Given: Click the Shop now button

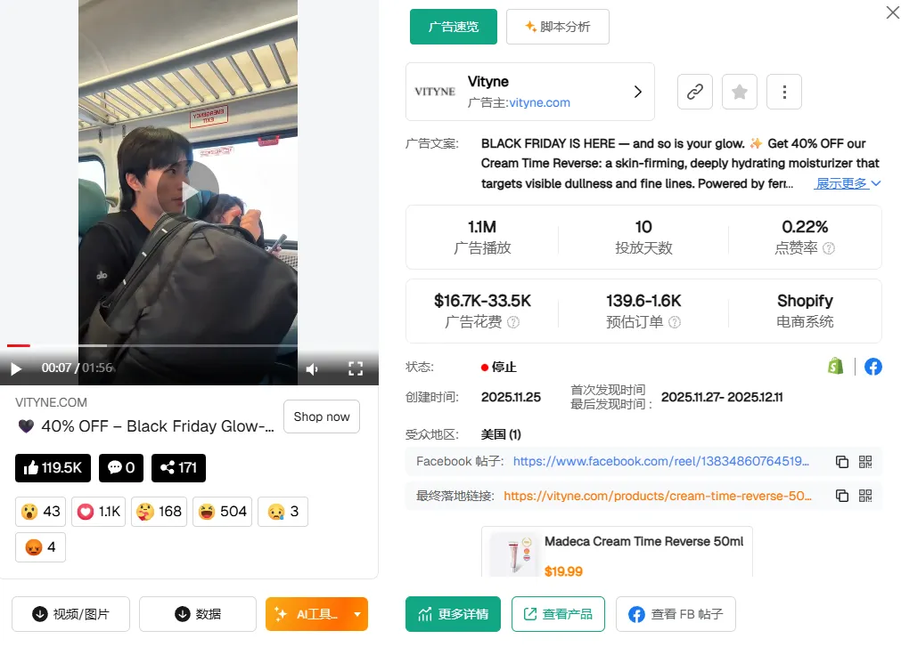Looking at the screenshot, I should [321, 417].
